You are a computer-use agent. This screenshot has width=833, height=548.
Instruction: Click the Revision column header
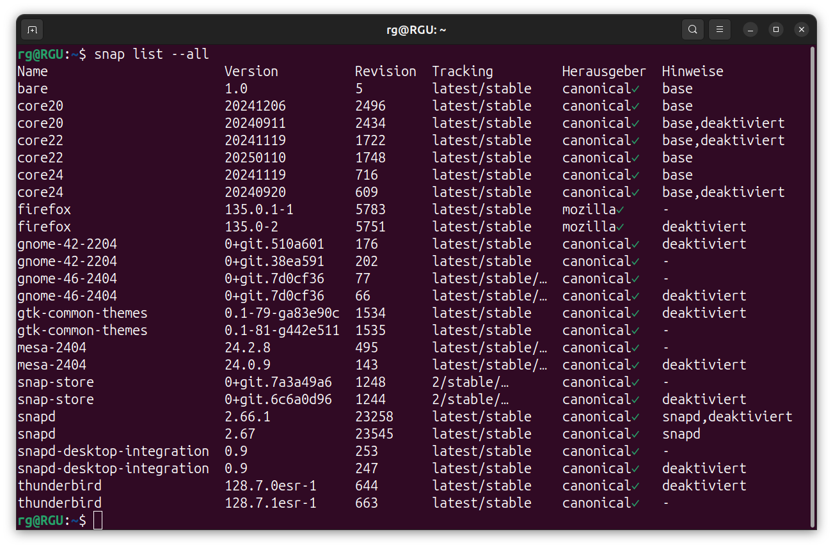point(386,72)
